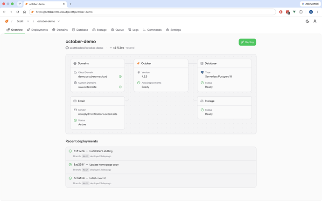Open the Overview tab
The image size is (322, 201).
point(14,30)
